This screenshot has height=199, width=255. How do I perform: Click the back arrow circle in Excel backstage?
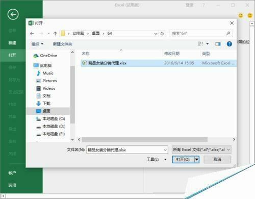pos(13,14)
